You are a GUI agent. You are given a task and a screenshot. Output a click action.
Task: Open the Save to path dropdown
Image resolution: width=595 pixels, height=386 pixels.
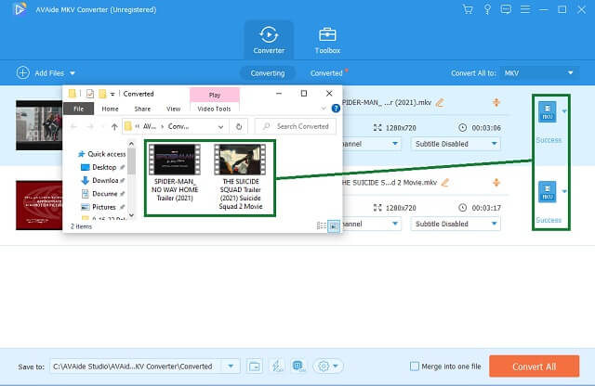(x=231, y=367)
